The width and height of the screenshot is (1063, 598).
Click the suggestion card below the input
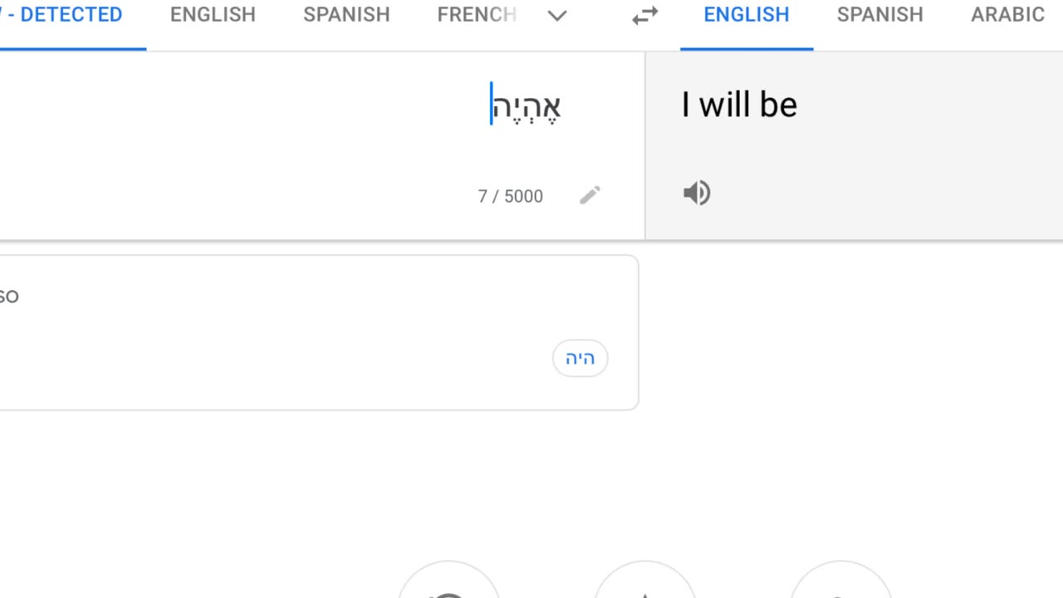point(319,332)
